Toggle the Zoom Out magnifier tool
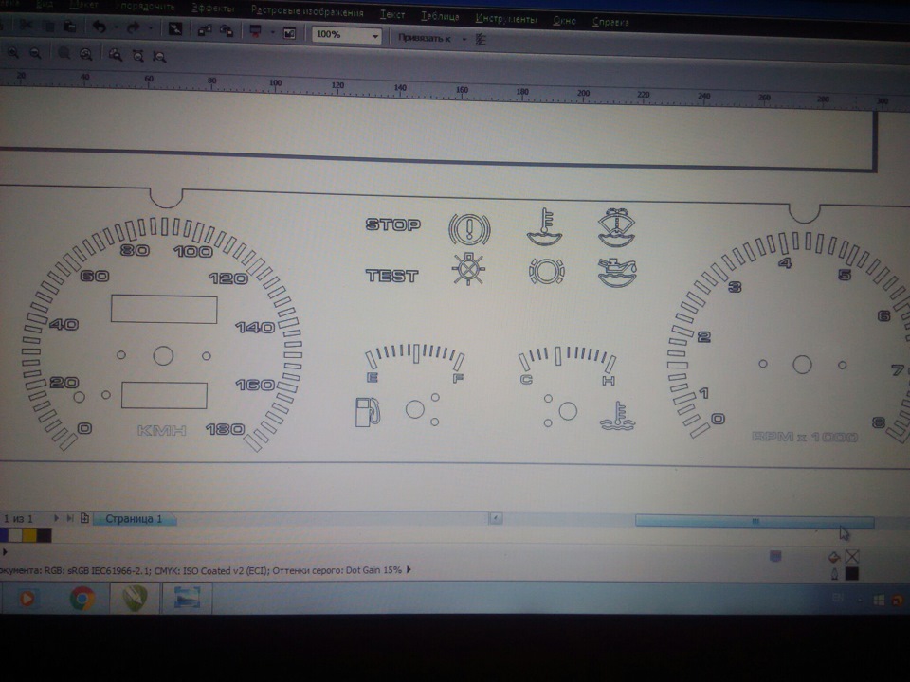The image size is (910, 682). (34, 55)
